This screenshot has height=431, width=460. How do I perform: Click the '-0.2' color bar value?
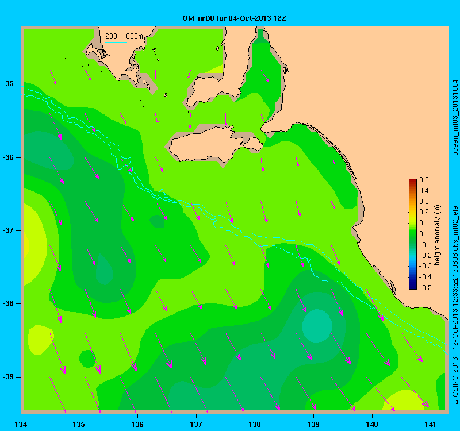[x=424, y=255]
